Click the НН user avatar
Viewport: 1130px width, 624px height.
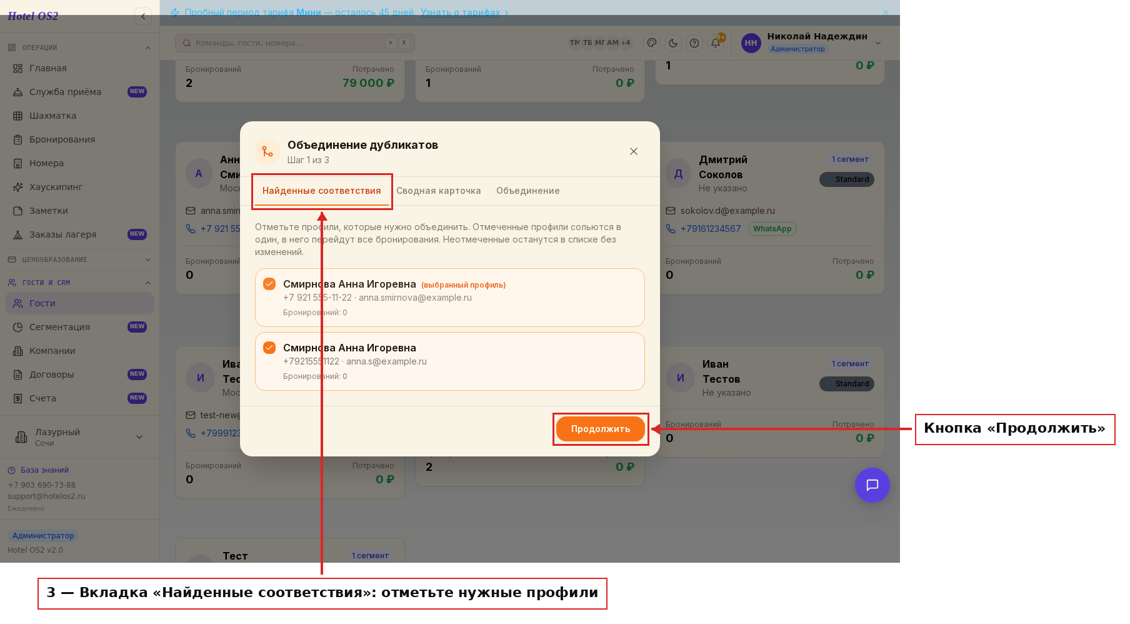[x=751, y=43]
